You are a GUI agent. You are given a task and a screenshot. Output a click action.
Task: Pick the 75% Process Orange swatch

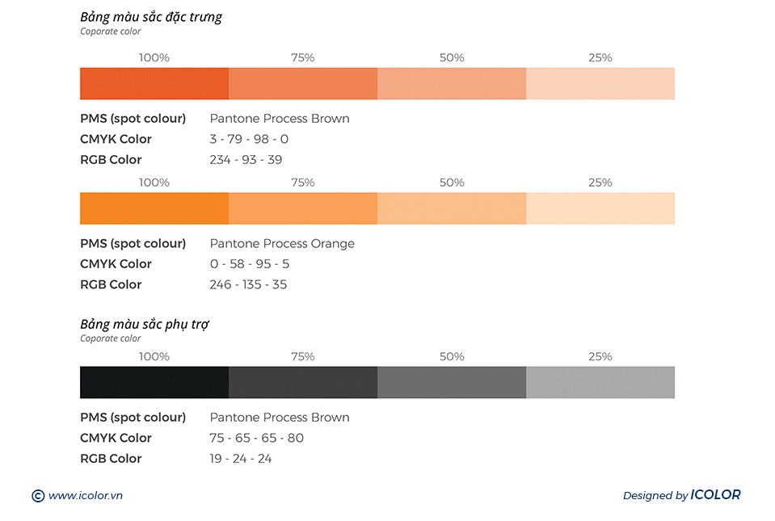pyautogui.click(x=303, y=208)
